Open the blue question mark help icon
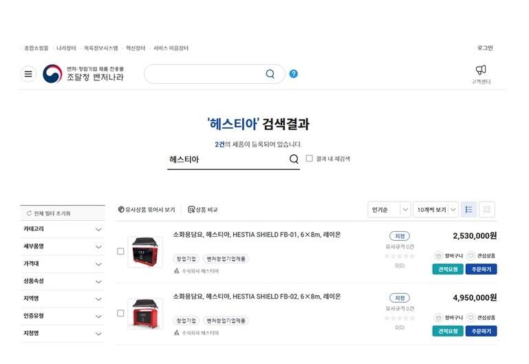 point(294,74)
